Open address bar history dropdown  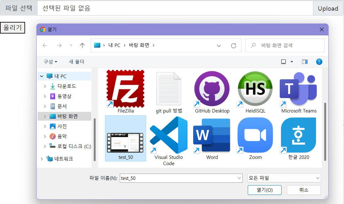point(219,45)
